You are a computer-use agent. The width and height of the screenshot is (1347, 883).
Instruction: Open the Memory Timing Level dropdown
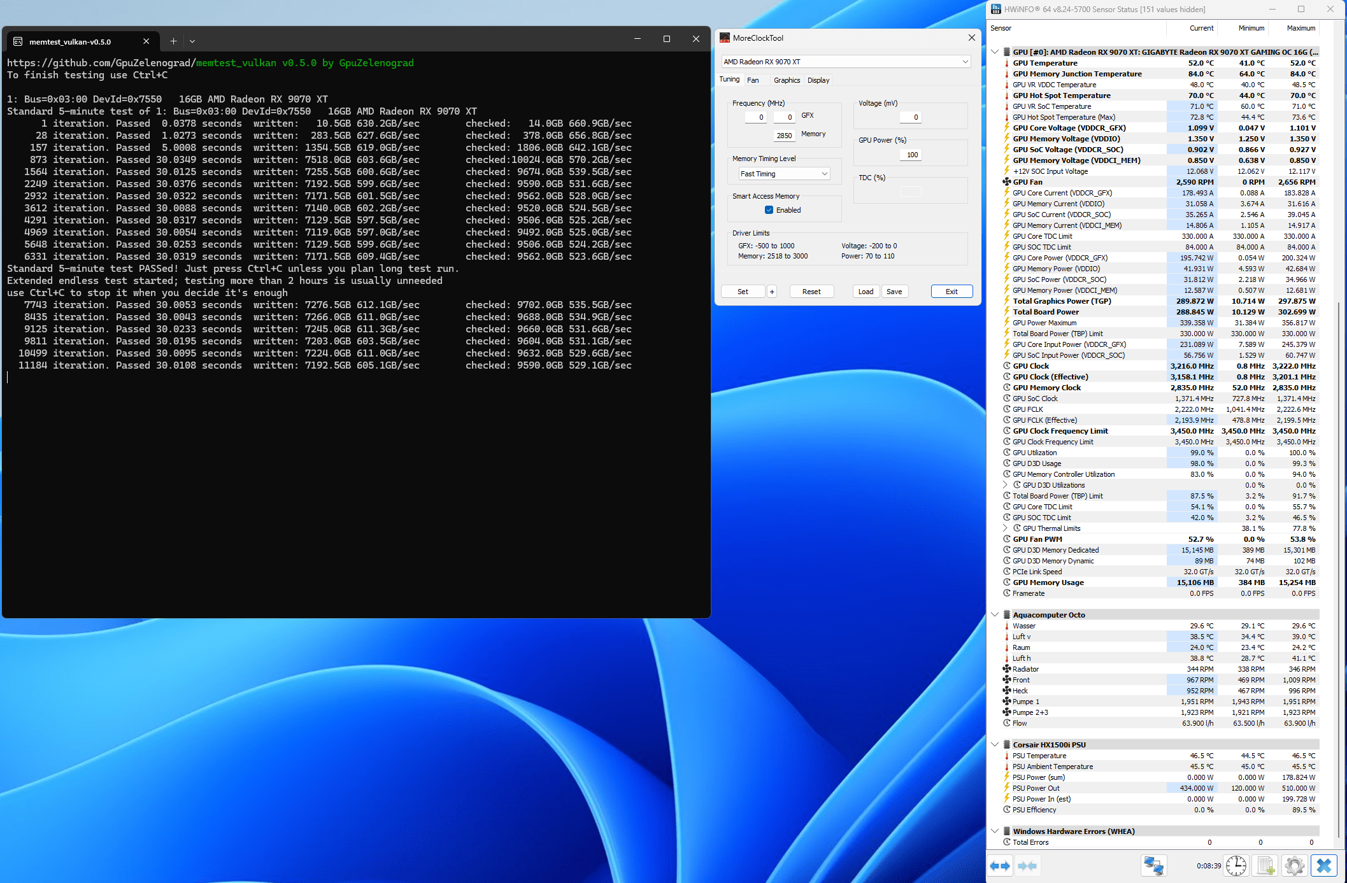tap(784, 174)
